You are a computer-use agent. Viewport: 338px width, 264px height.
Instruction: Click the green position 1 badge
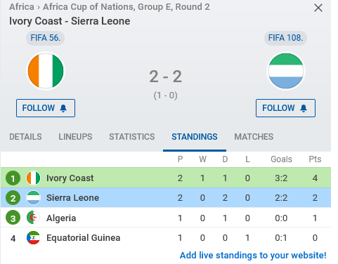tap(13, 178)
